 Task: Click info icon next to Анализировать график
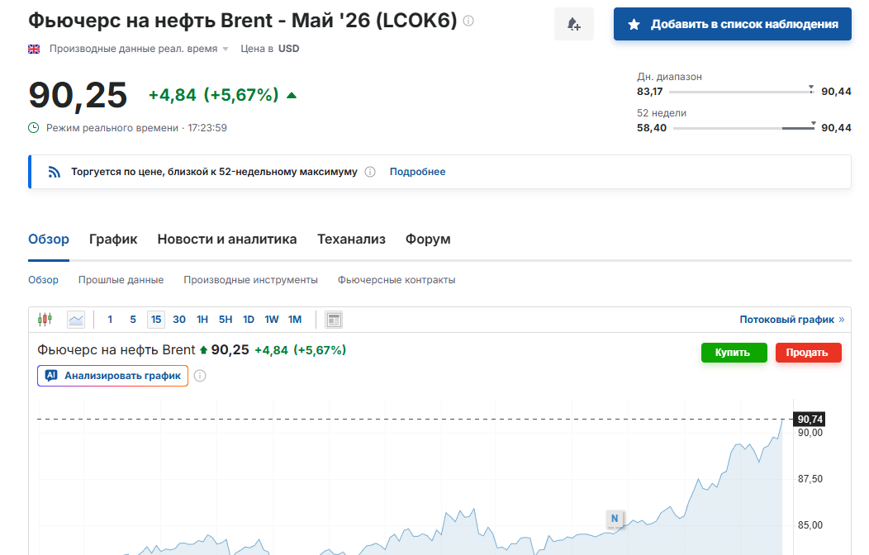(x=200, y=376)
